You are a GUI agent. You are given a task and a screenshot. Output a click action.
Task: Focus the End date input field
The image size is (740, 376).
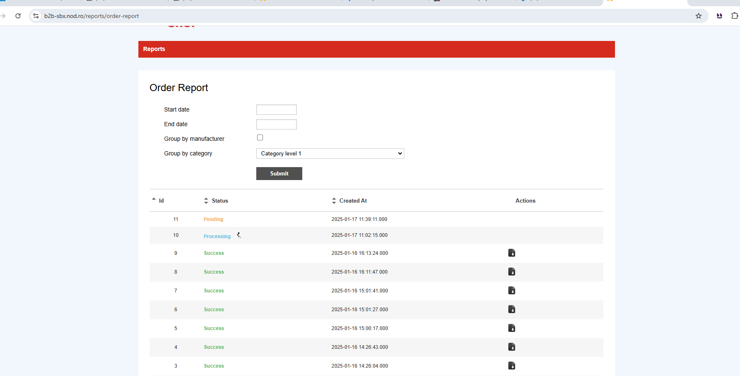pos(276,124)
